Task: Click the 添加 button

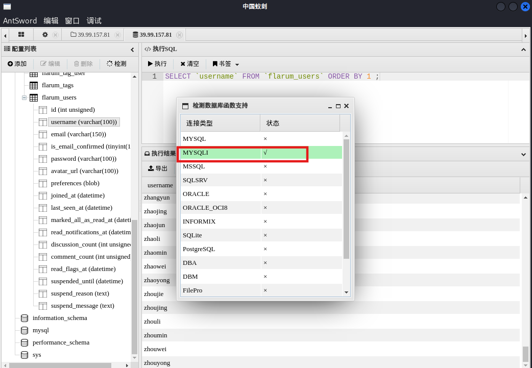Action: [17, 64]
